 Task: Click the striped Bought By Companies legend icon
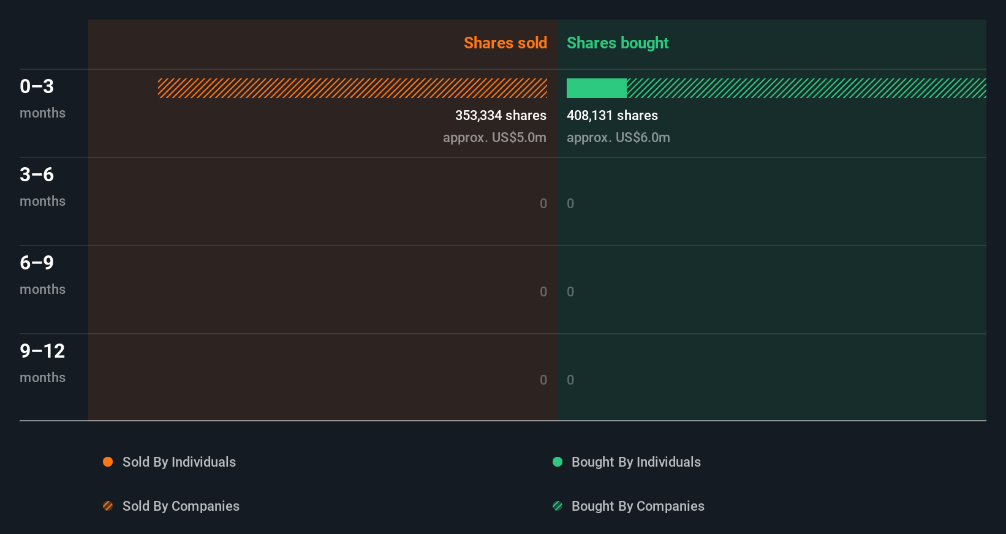pyautogui.click(x=558, y=506)
